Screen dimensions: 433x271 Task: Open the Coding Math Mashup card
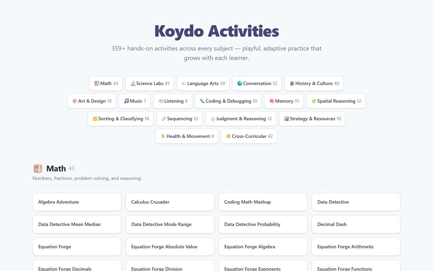pos(263,202)
